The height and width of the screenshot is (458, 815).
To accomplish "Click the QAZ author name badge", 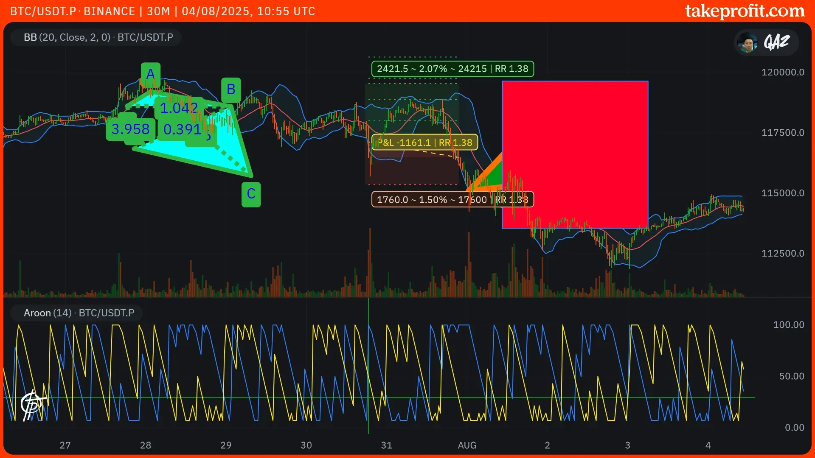I will (x=776, y=42).
